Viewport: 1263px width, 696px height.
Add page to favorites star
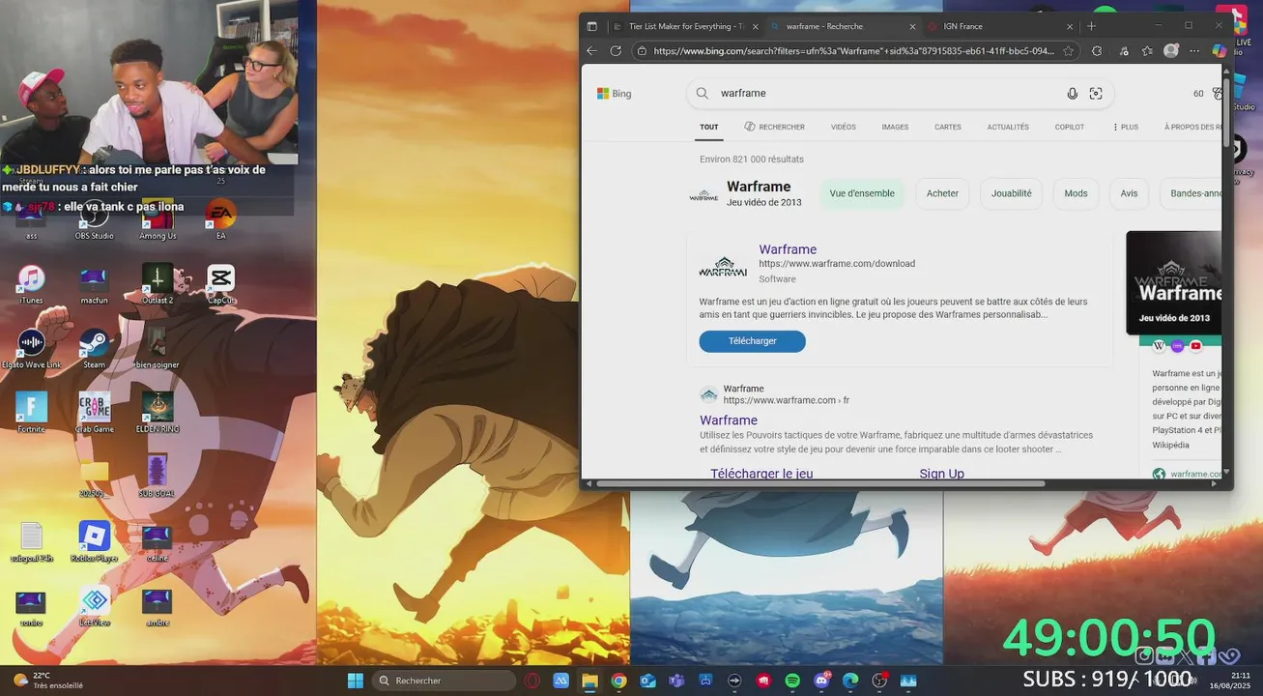pyautogui.click(x=1069, y=51)
